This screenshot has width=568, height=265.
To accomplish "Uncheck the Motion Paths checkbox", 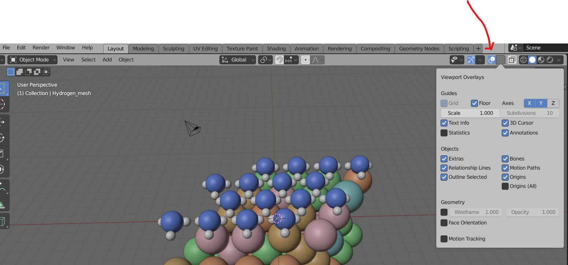I will pyautogui.click(x=505, y=168).
